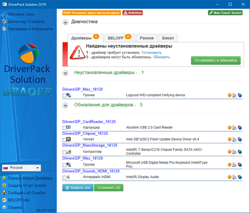Viewport: 250px width, 213px height.
Task: Check the Logicool HID-compliant Unifying device checkbox
Action: (64, 95)
